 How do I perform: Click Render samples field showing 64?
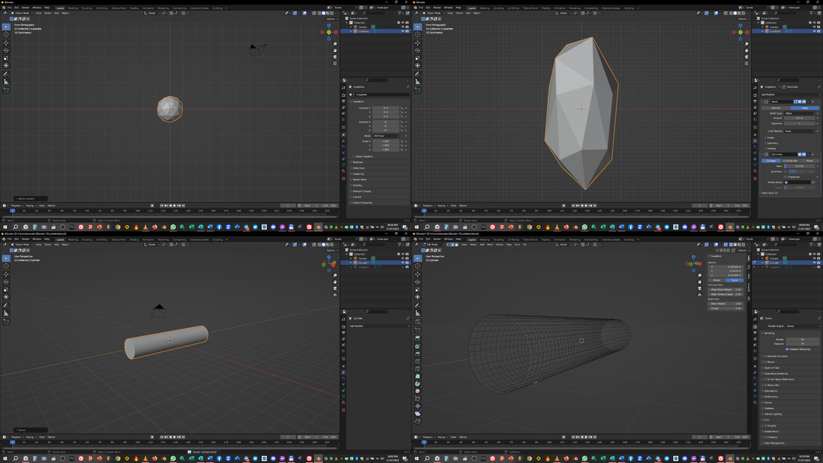point(802,340)
